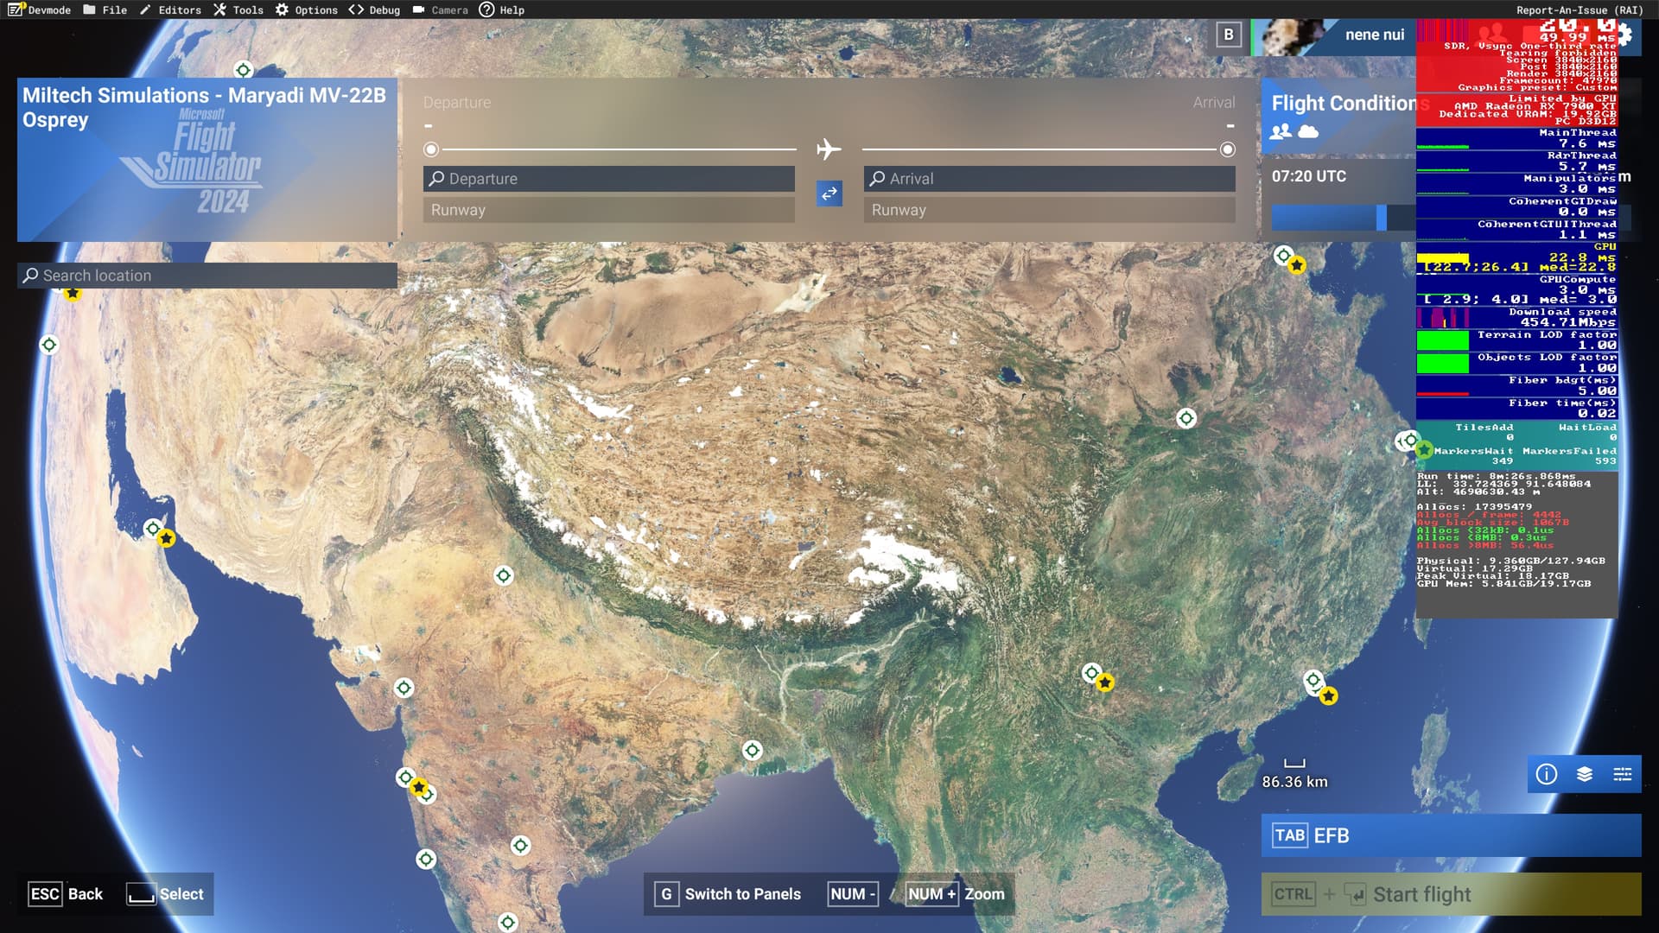Screen dimensions: 1659x933
Task: Select the airport marker by the Bay of Bengal coast
Action: pos(753,750)
